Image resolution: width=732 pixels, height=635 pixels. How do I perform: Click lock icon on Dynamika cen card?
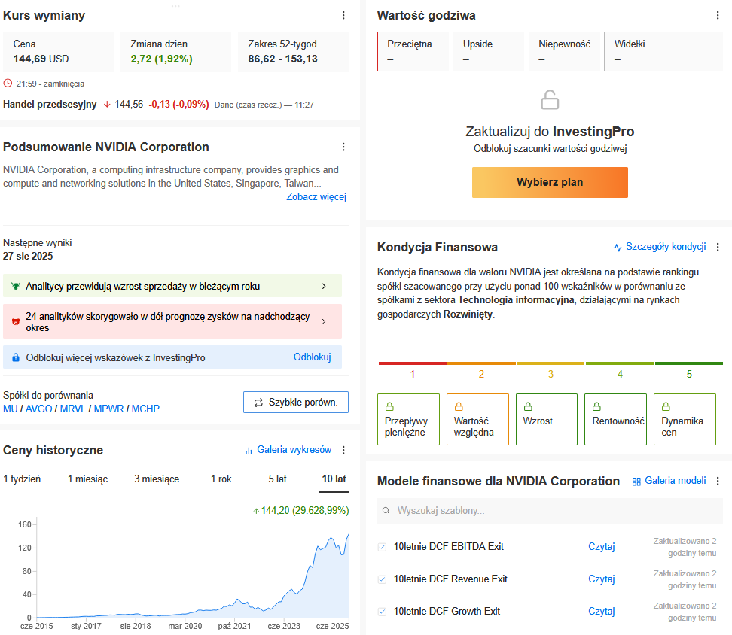(666, 406)
